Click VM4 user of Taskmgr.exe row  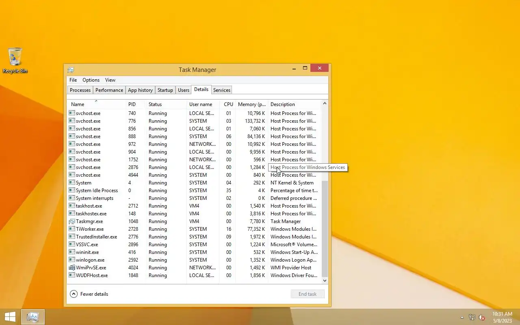194,221
